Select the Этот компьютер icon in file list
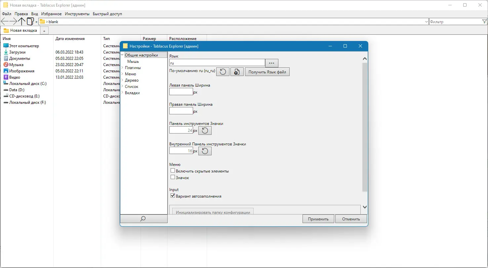The height and width of the screenshot is (268, 488). click(6, 46)
